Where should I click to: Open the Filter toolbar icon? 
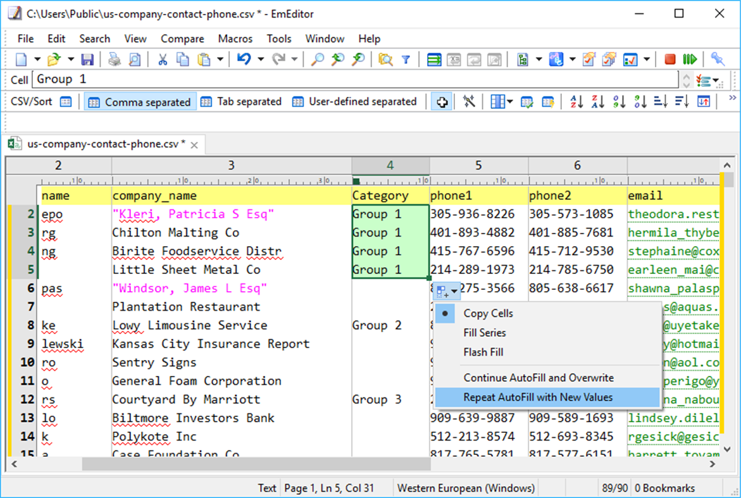coord(407,59)
